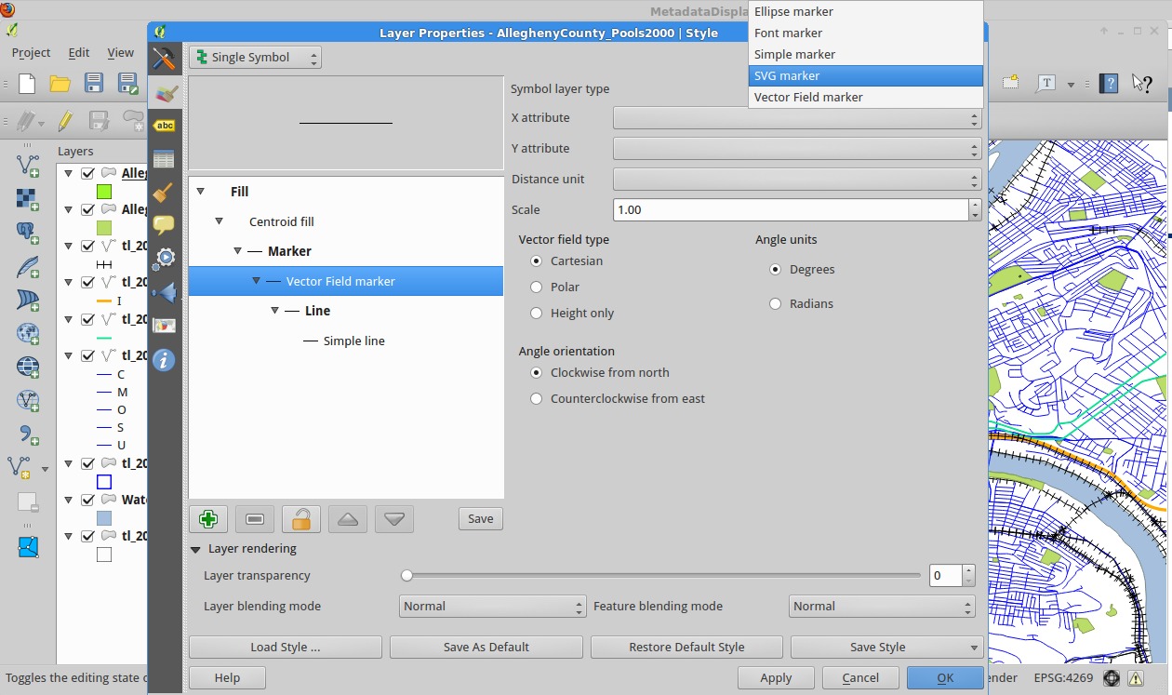1172x695 pixels.
Task: Choose Counterclockwise from east orientation
Action: coord(536,399)
